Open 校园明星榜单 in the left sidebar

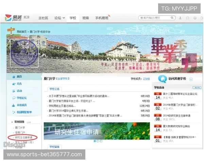[x=24, y=112]
